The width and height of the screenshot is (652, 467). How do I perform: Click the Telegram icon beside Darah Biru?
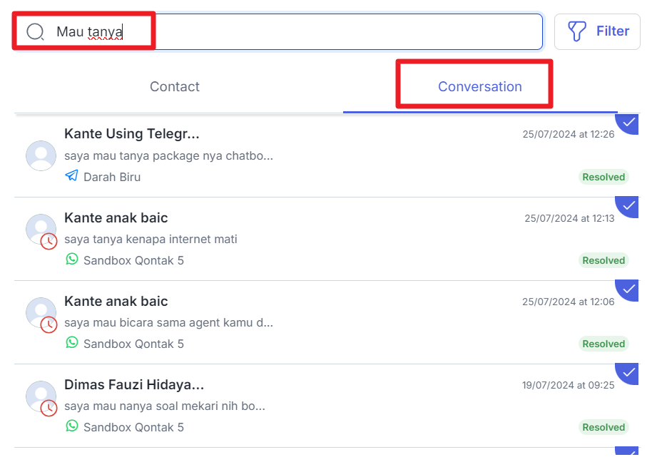click(71, 176)
